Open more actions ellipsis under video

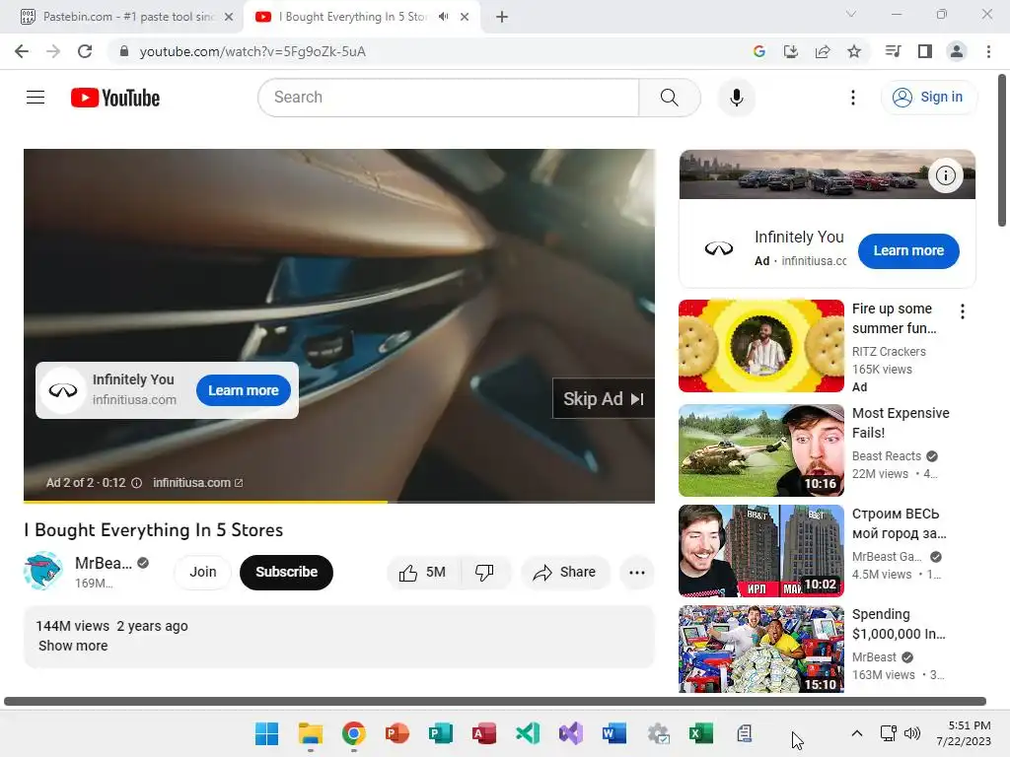637,573
